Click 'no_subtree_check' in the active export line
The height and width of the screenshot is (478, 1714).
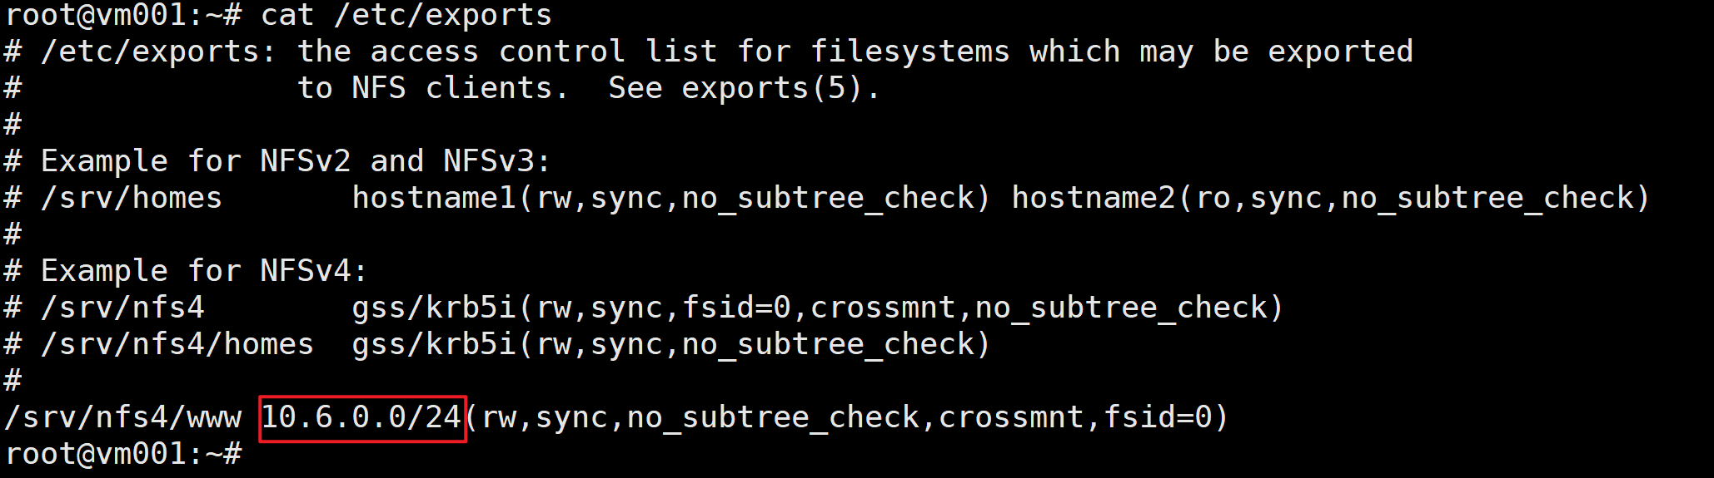[x=773, y=418]
